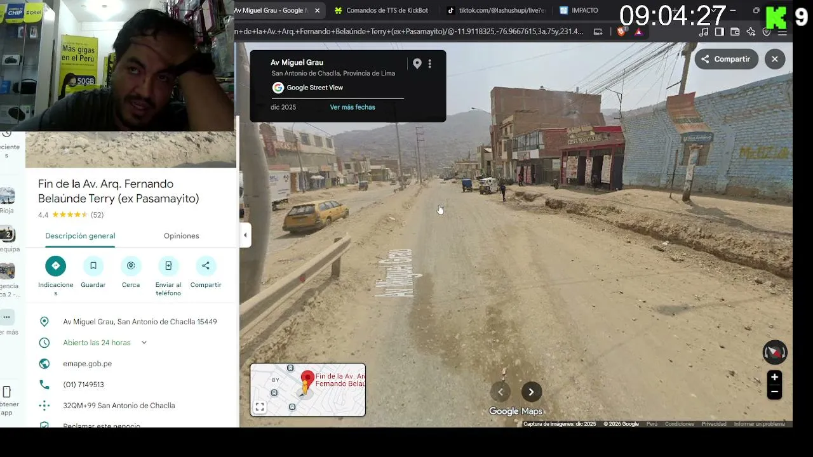Share place using sidebar Compartir icon

pyautogui.click(x=206, y=265)
